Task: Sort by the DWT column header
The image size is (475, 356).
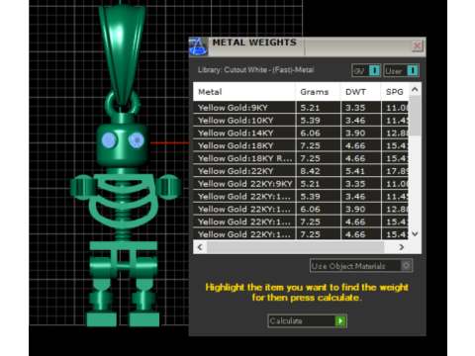Action: tap(361, 92)
